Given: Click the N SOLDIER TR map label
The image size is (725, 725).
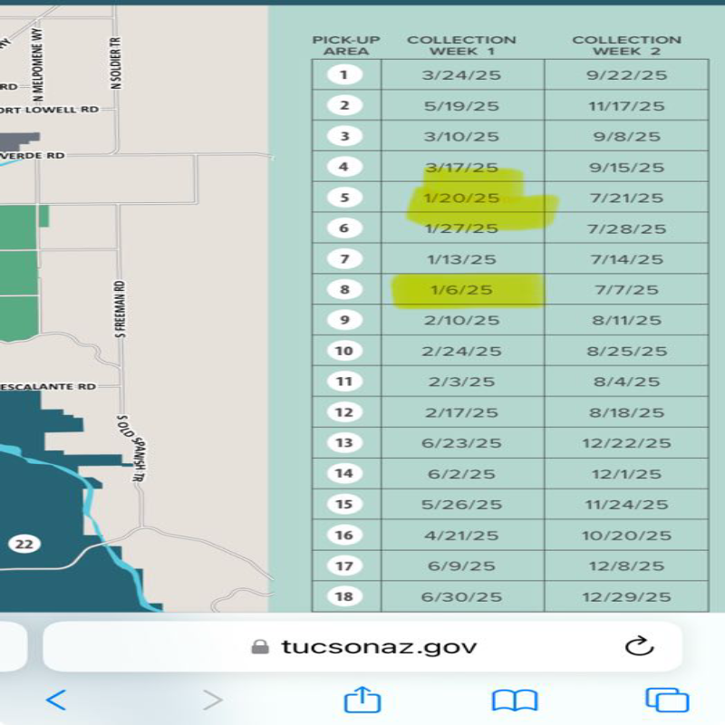Looking at the screenshot, I should tap(116, 63).
